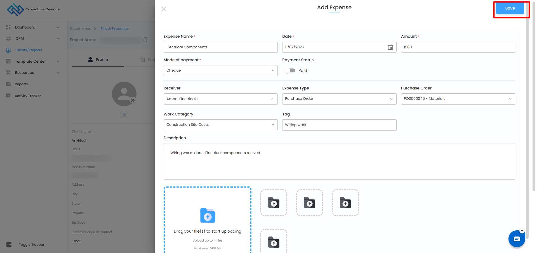The height and width of the screenshot is (253, 537).
Task: Open the Purchase Order dropdown
Action: click(458, 99)
